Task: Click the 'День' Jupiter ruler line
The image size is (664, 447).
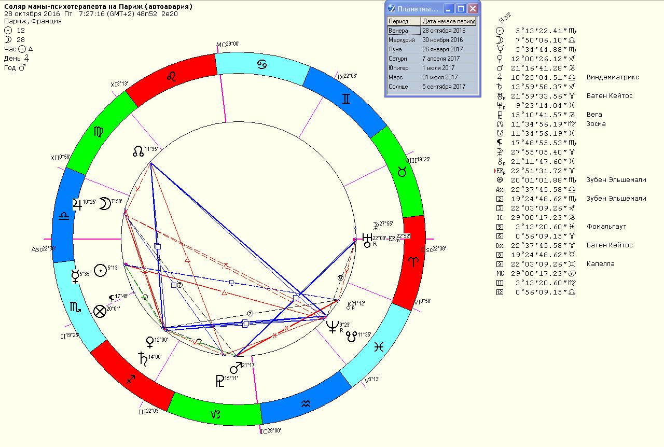Action: [16, 59]
